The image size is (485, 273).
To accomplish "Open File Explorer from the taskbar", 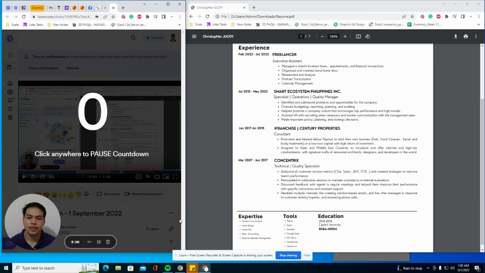I will click(118, 268).
